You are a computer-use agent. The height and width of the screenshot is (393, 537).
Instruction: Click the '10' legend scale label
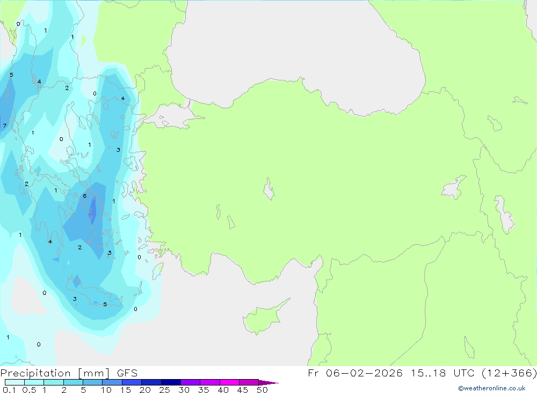106,390
